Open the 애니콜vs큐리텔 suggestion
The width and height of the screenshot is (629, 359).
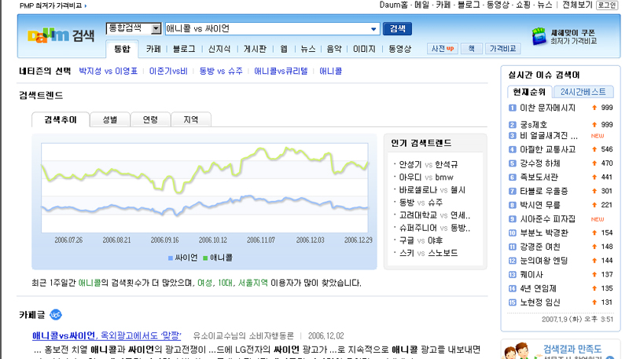click(281, 71)
